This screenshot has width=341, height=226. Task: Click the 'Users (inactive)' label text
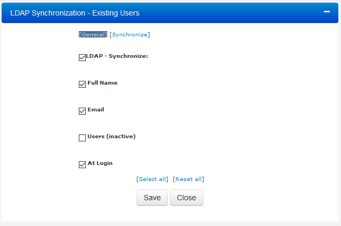coord(112,137)
